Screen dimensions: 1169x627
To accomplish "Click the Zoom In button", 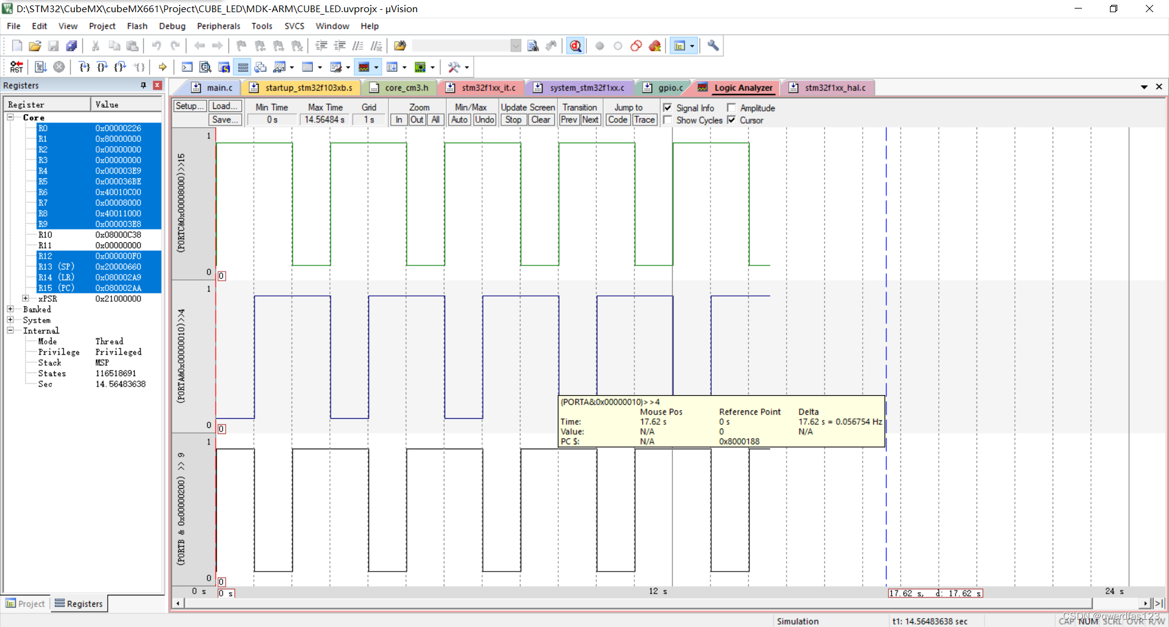I will 399,120.
